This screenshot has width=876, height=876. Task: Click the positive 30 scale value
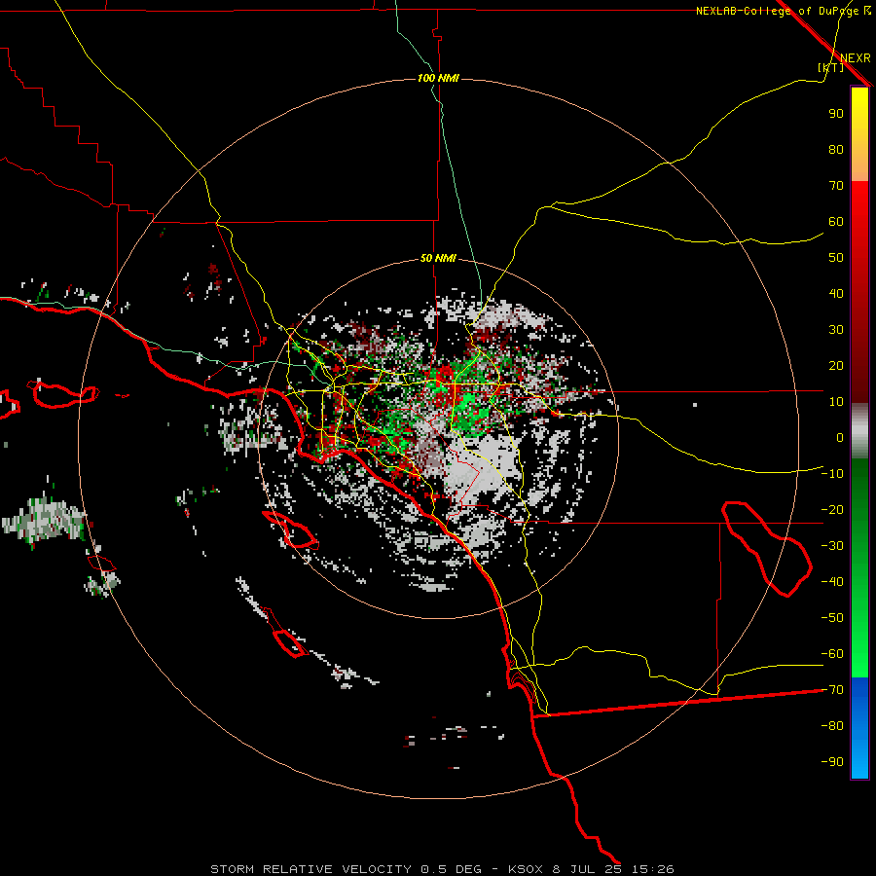click(836, 330)
